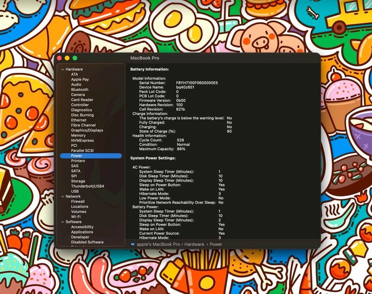The image size is (372, 294).
Task: Select Applications under Software
Action: point(82,232)
